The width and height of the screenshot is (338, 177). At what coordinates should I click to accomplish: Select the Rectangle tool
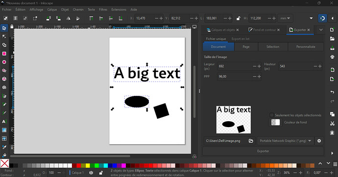click(x=4, y=54)
